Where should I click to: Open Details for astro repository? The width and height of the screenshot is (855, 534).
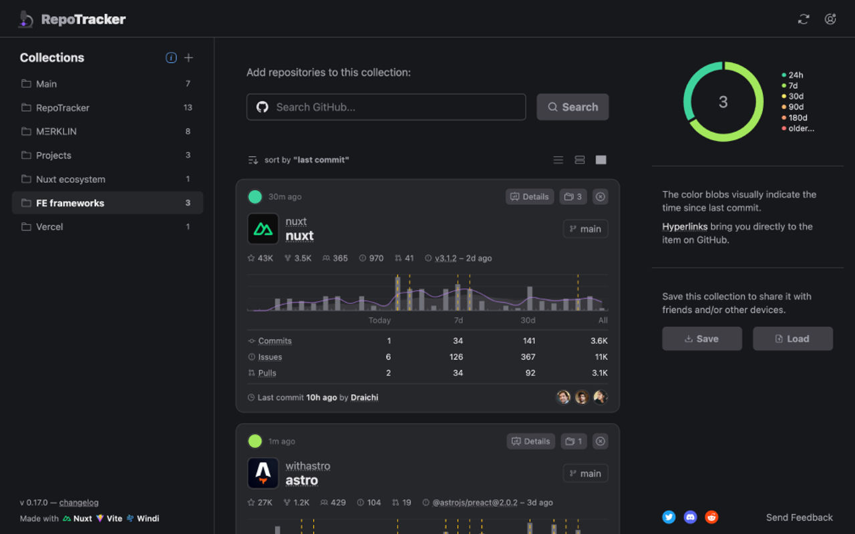pos(531,441)
